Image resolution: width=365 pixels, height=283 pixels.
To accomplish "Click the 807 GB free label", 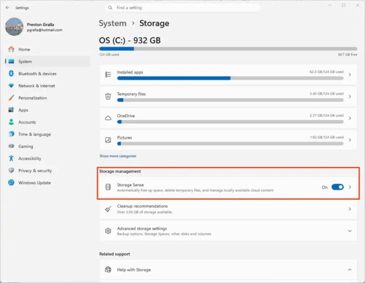I will (x=348, y=54).
